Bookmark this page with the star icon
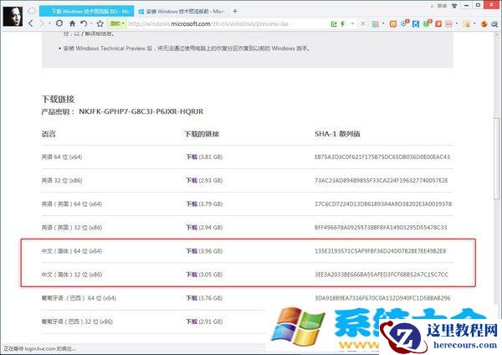The image size is (502, 355). pos(100,23)
